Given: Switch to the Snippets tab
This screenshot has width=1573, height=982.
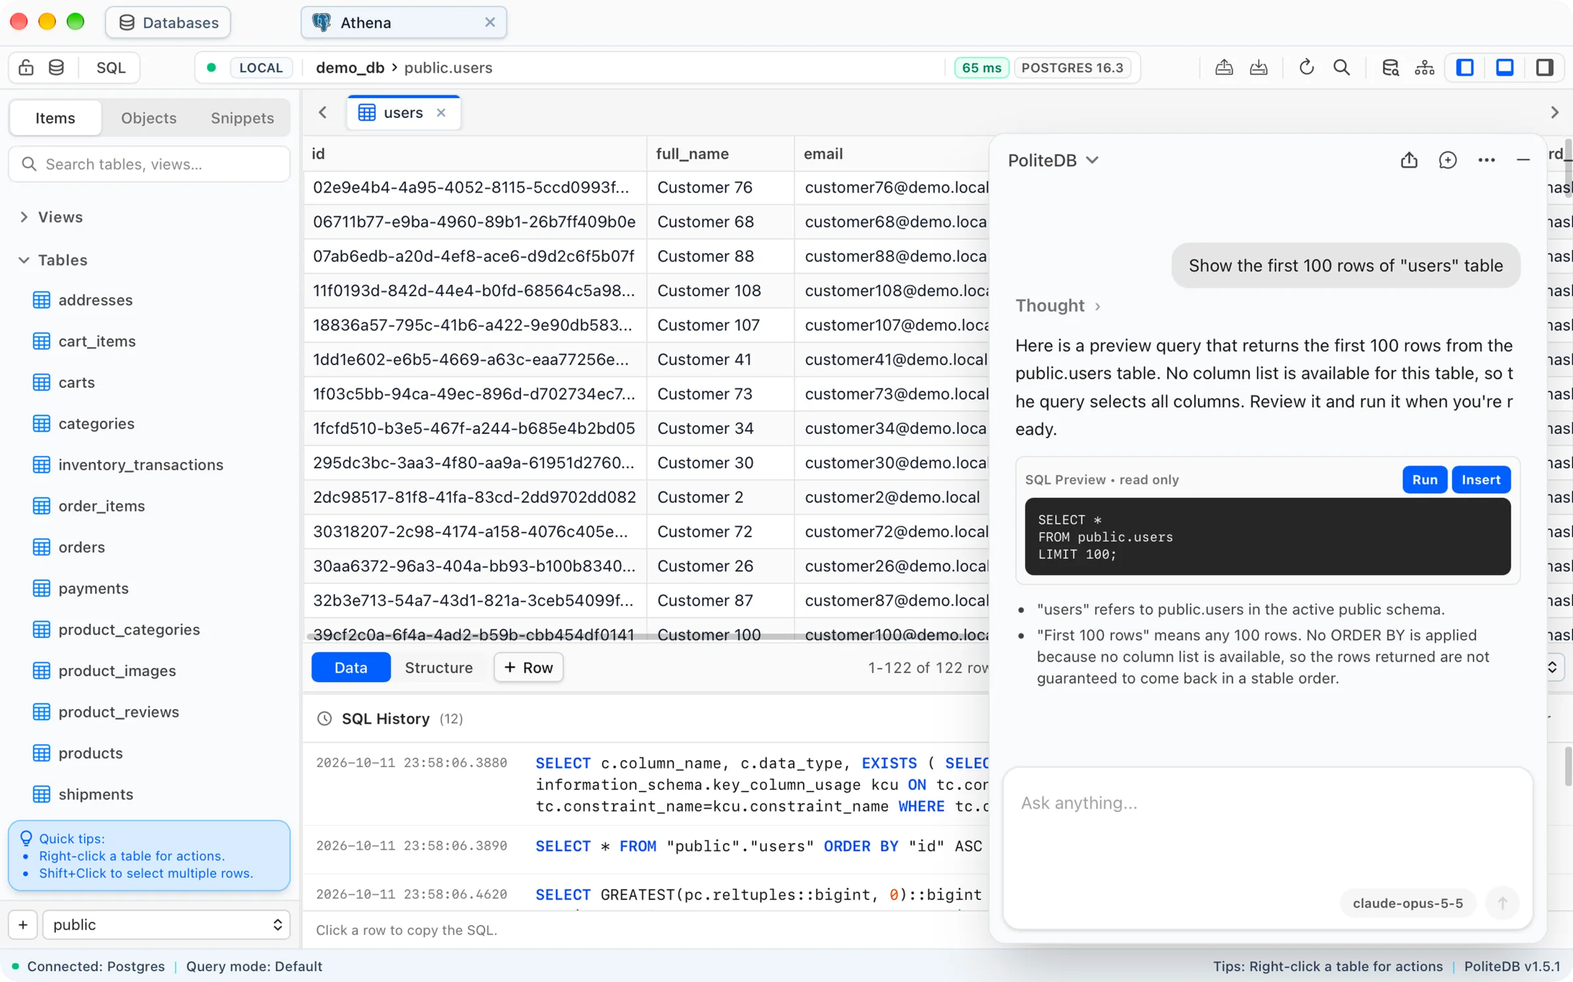Looking at the screenshot, I should pos(242,118).
